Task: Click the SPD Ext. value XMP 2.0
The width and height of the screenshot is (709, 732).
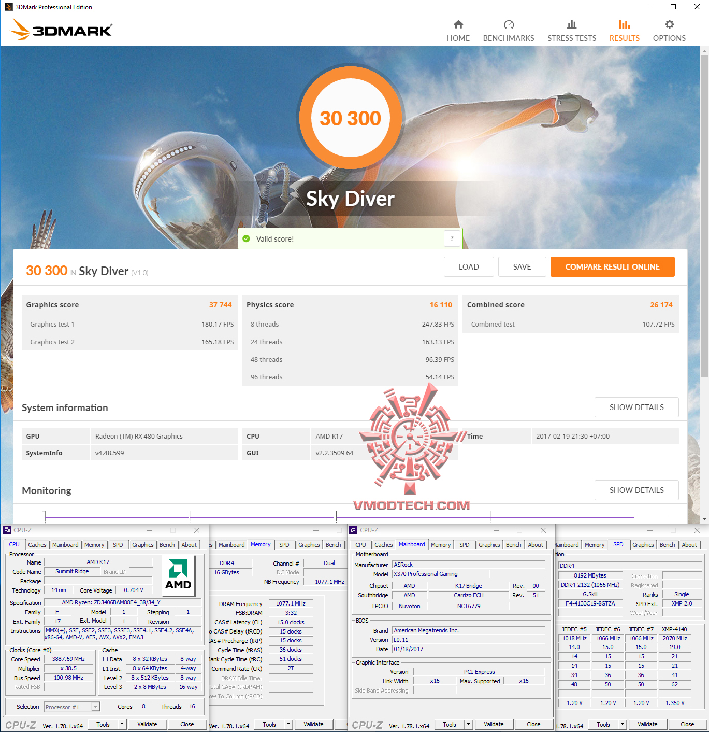Action: coord(682,603)
